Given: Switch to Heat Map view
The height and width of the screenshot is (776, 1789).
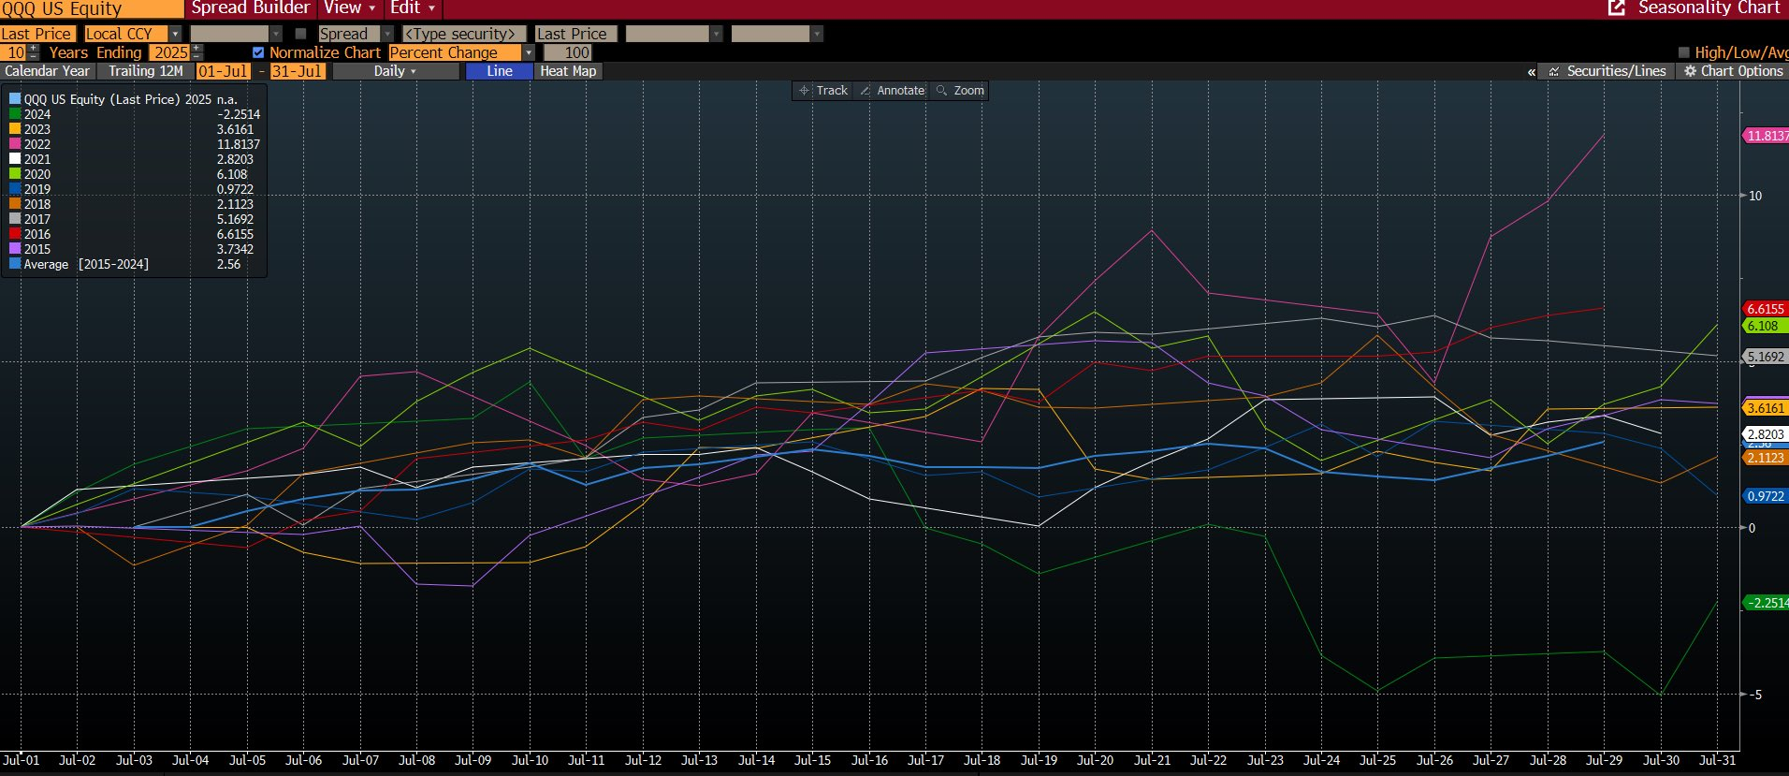Looking at the screenshot, I should point(567,71).
